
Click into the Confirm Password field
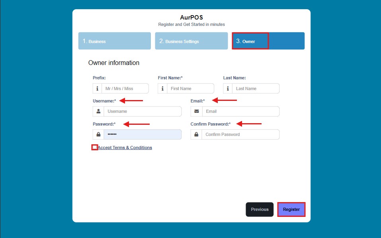coord(240,134)
